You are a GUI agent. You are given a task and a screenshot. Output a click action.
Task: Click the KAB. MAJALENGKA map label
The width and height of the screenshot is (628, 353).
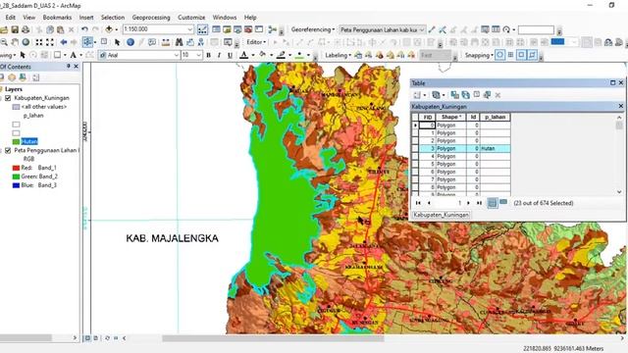(x=173, y=238)
